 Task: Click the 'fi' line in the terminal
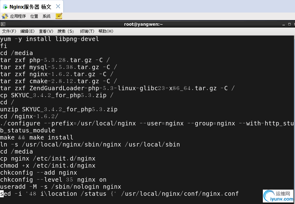4,46
